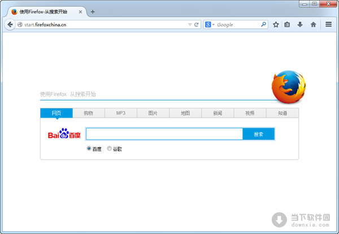Screen dimensions: 339x234
Task: Click the Firefox logo on page
Action: [289, 86]
